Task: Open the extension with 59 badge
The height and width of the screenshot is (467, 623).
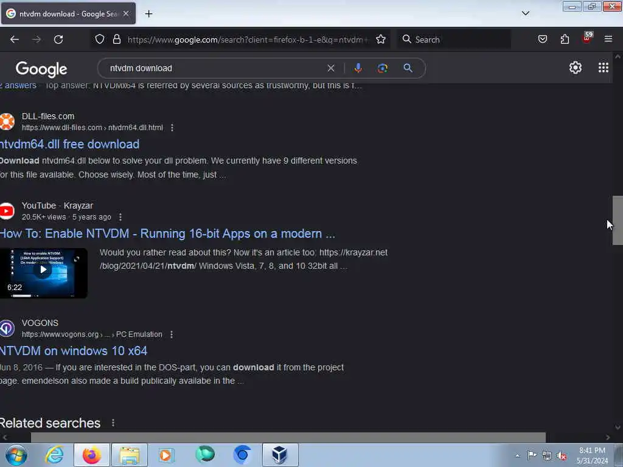Action: [x=587, y=38]
